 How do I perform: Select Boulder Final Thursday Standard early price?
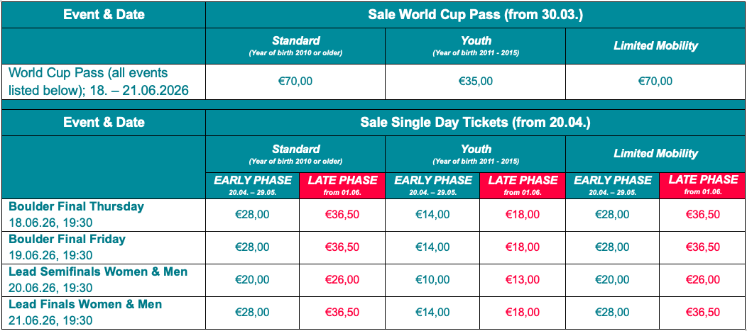tap(252, 215)
